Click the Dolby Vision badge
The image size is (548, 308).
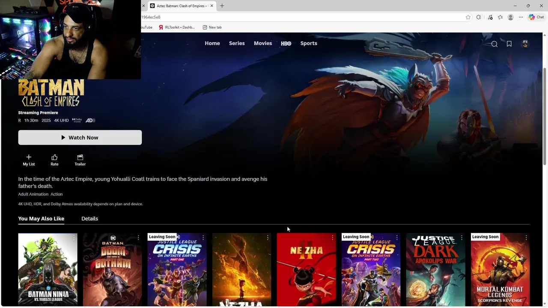click(x=77, y=120)
